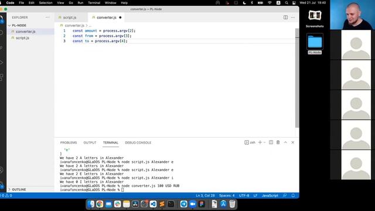Go to line via Ln 3, Col 28
The width and height of the screenshot is (375, 211).
[x=205, y=195]
